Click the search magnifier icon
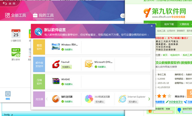The image size is (192, 116). point(123,16)
